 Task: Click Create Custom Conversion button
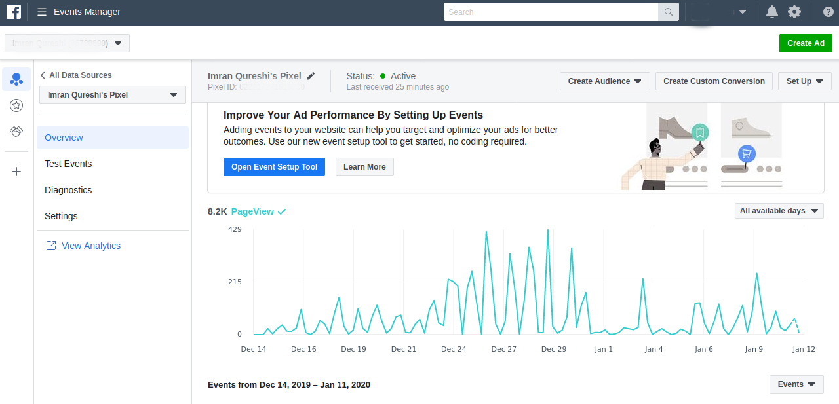[x=714, y=81]
